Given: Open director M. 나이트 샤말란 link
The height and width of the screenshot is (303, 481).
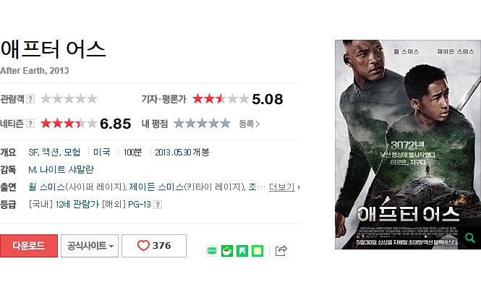Looking at the screenshot, I should (61, 170).
